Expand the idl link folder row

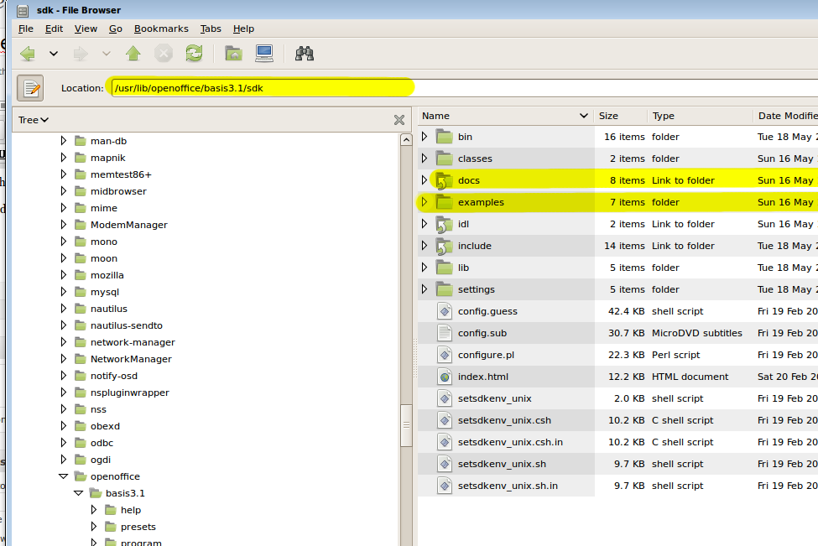tap(425, 224)
